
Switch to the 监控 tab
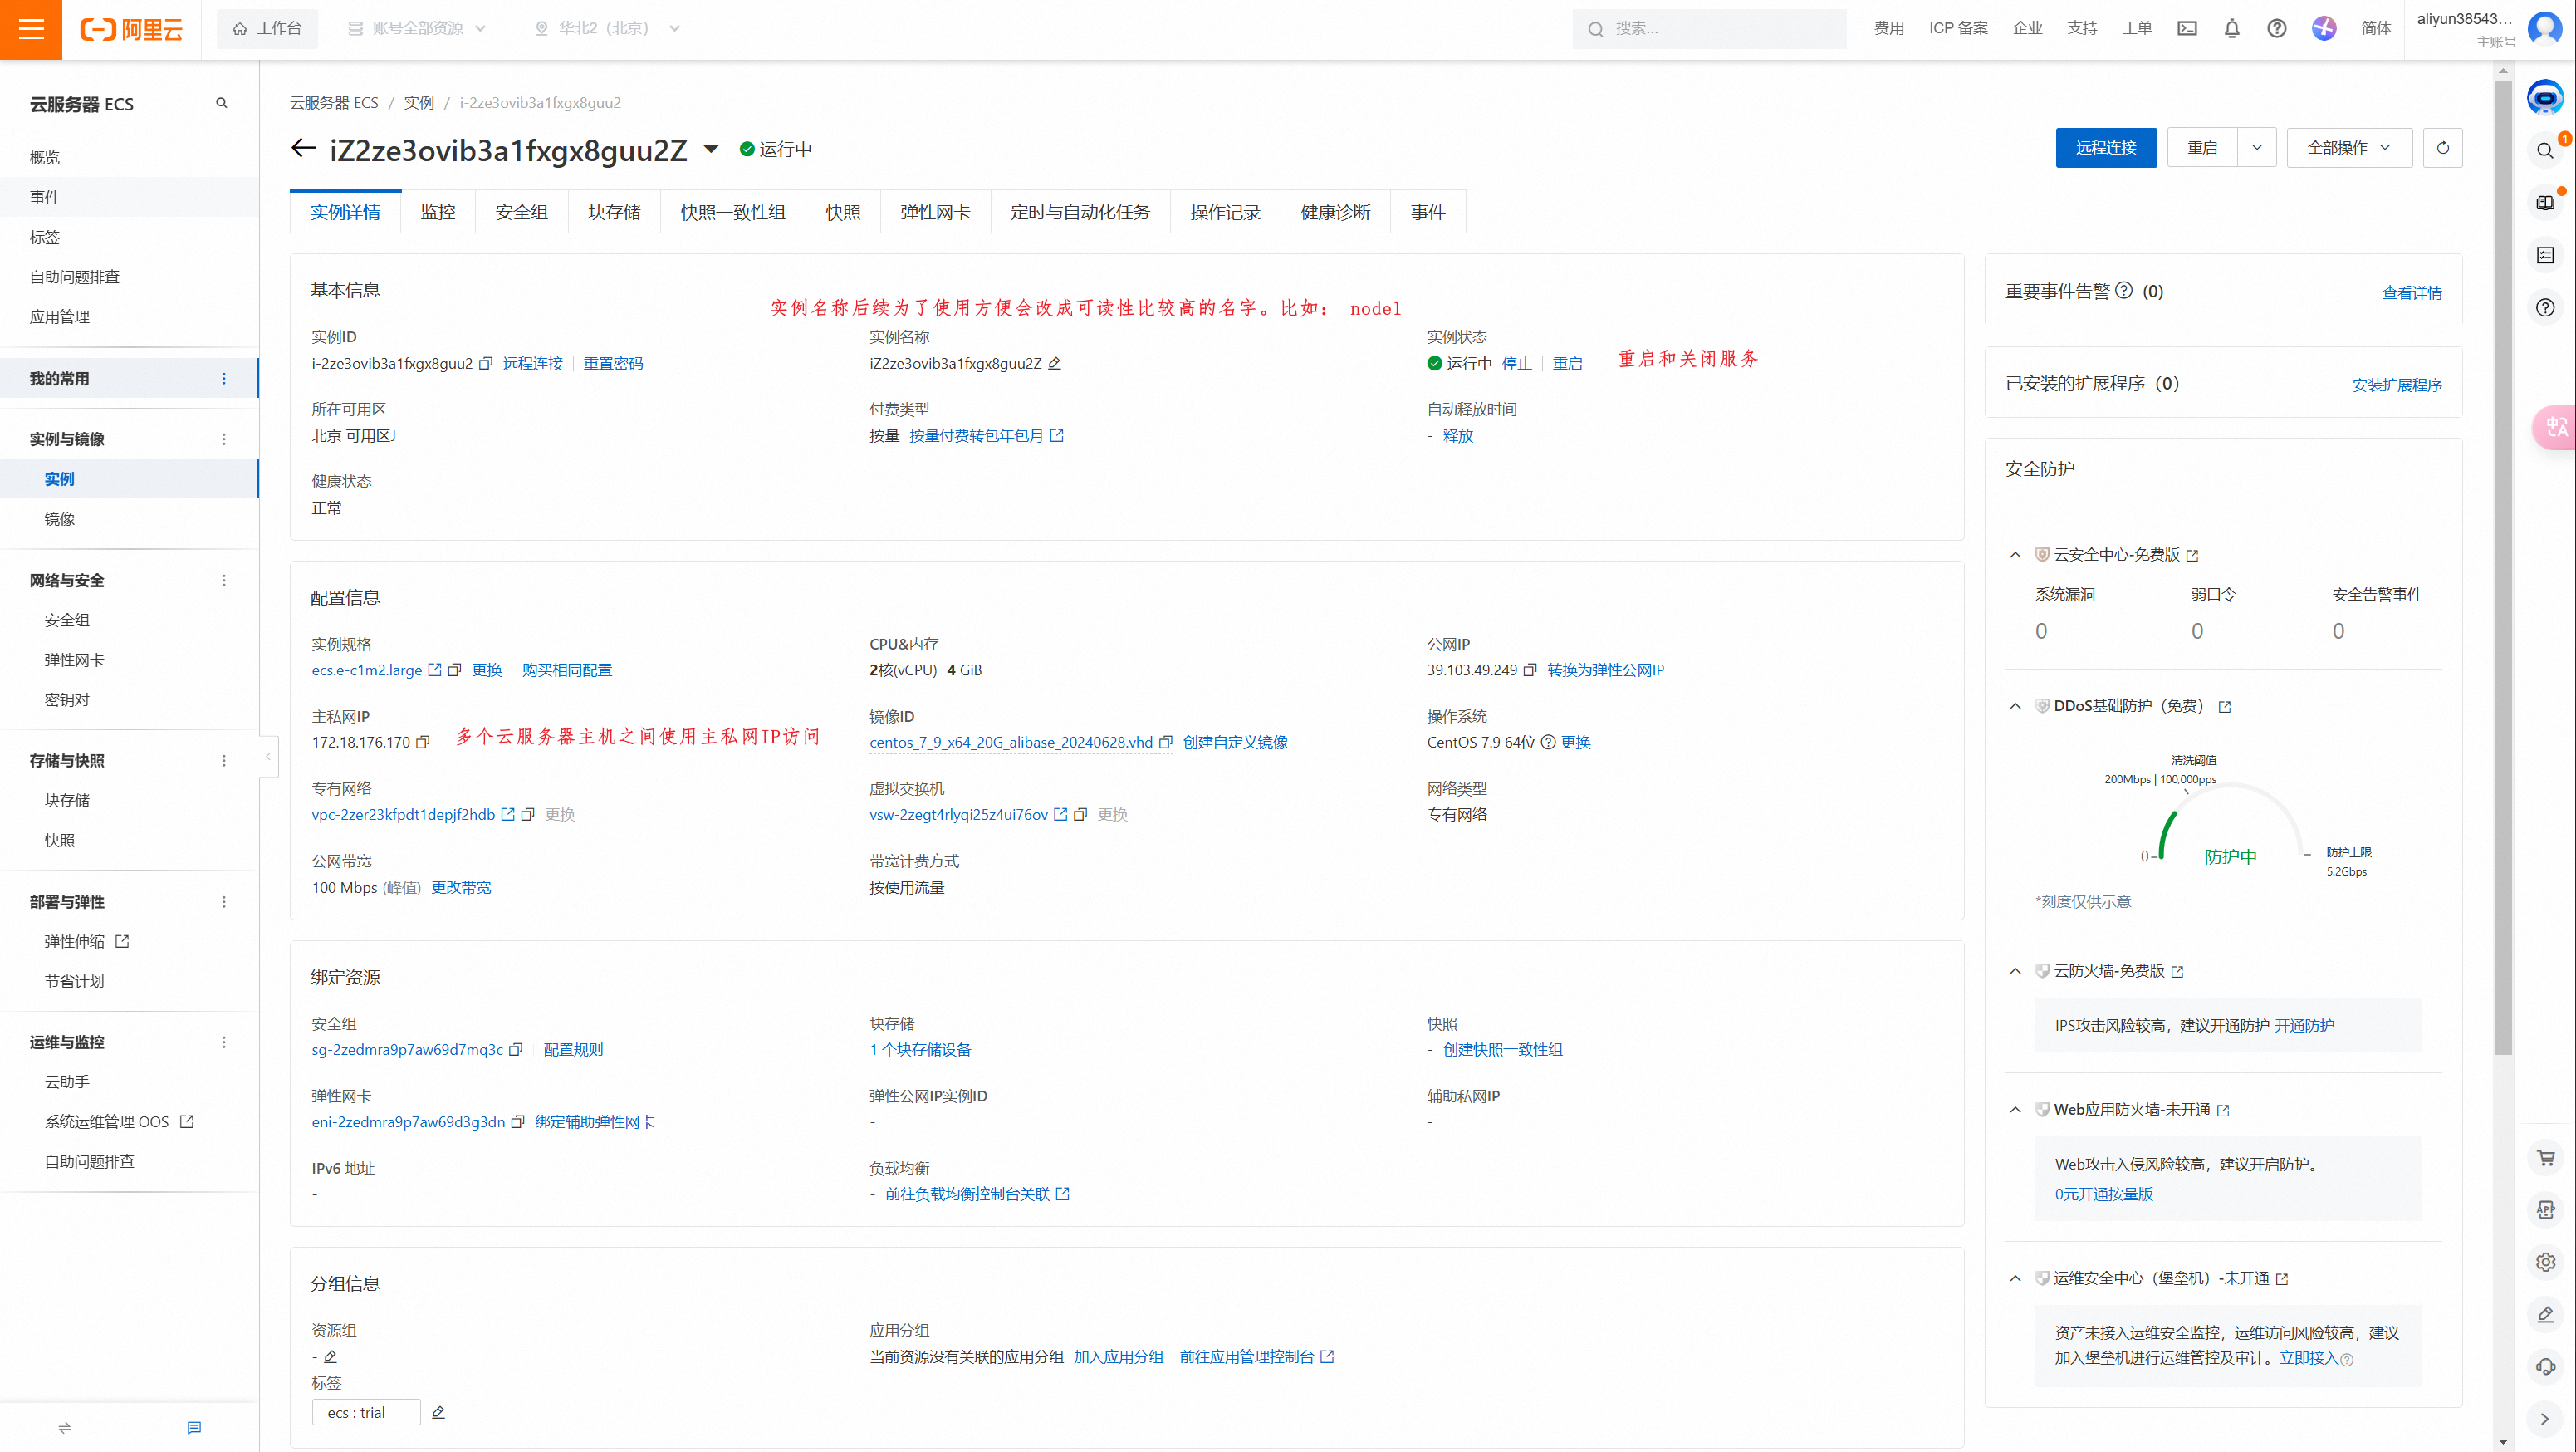438,212
